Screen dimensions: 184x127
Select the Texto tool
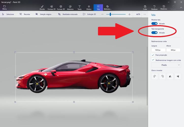(79, 8)
